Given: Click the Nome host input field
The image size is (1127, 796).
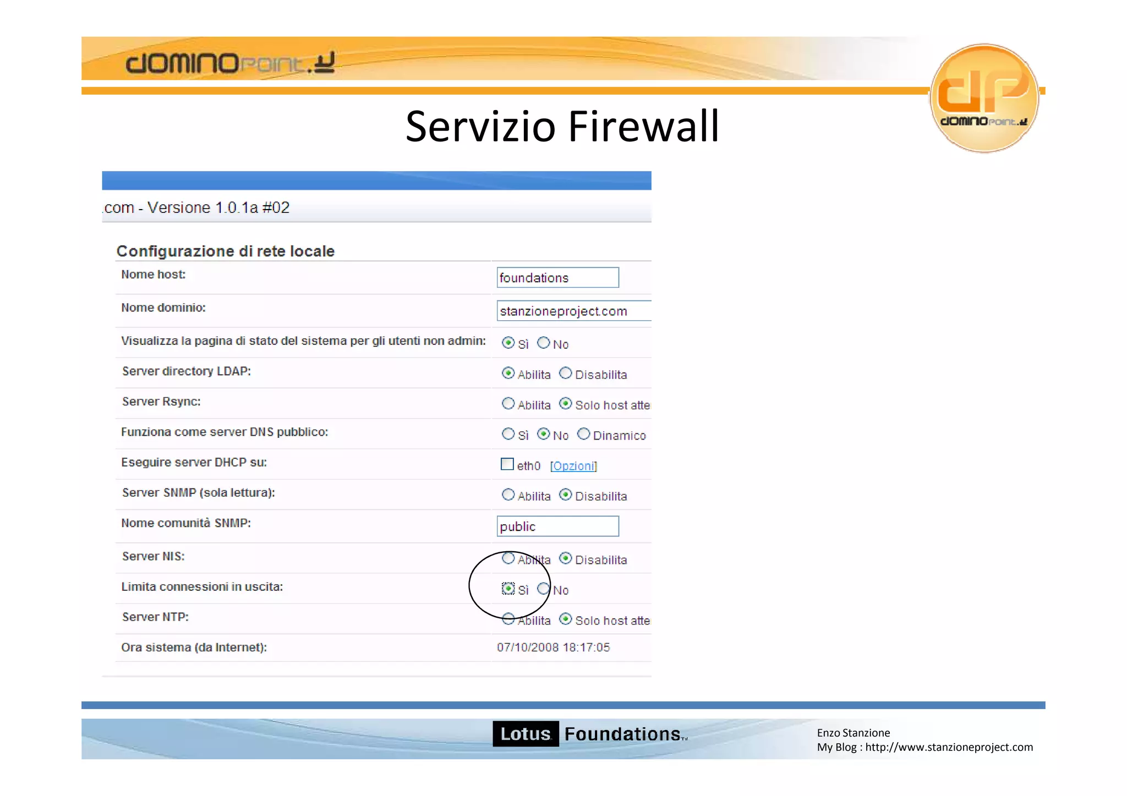Looking at the screenshot, I should pos(557,278).
